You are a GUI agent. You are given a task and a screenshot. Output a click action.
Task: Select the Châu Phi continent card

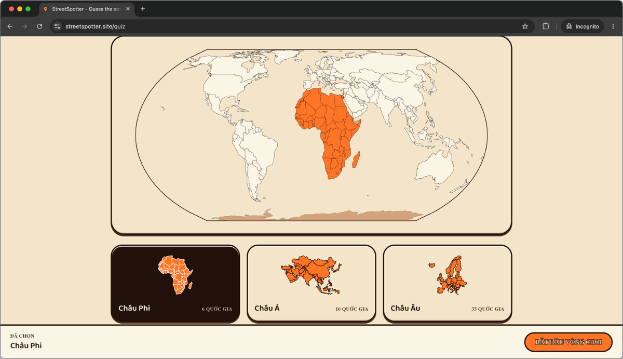(x=175, y=284)
